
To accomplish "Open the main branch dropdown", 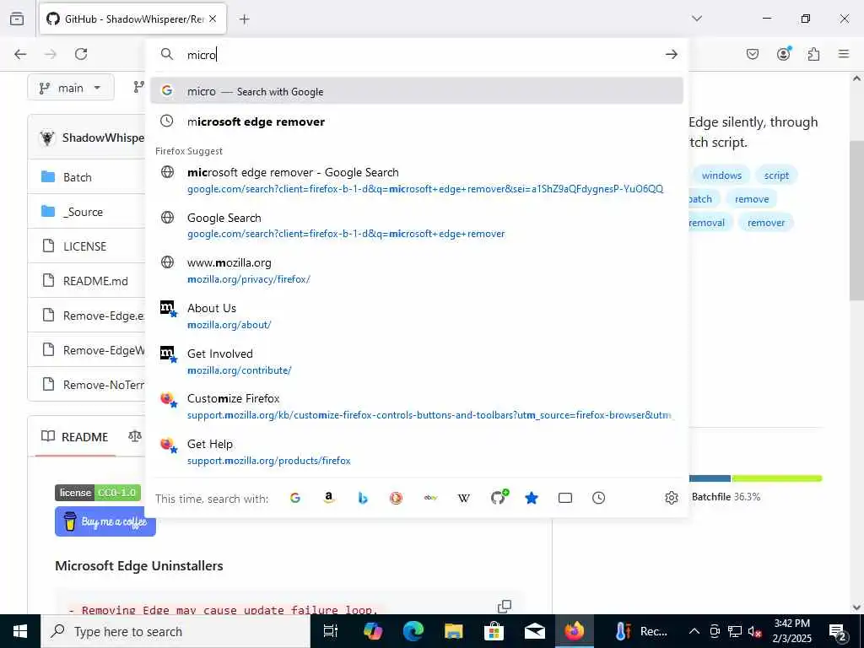I will 71,88.
